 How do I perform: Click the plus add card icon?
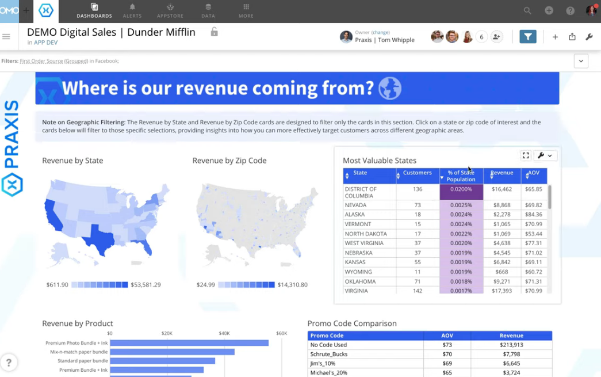(x=555, y=37)
